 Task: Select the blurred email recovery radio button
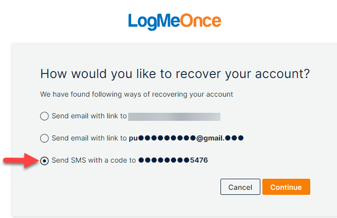click(44, 116)
